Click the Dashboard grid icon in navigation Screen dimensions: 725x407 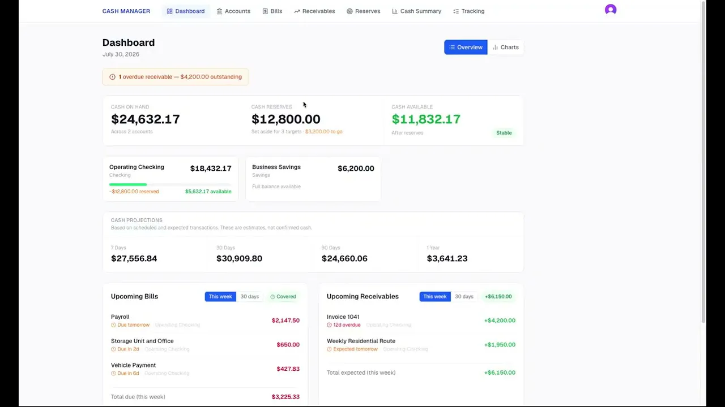(169, 11)
